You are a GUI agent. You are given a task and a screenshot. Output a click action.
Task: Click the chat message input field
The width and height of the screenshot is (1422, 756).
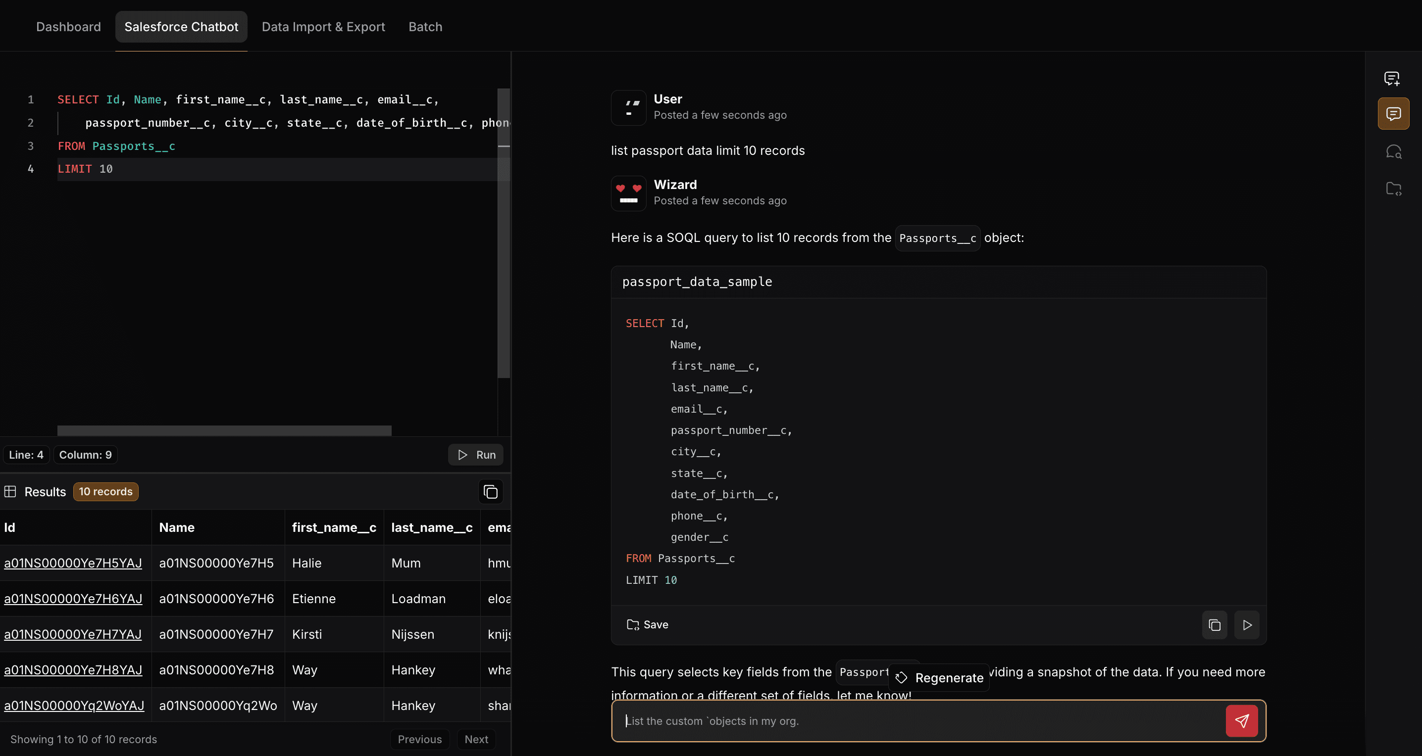click(x=916, y=721)
